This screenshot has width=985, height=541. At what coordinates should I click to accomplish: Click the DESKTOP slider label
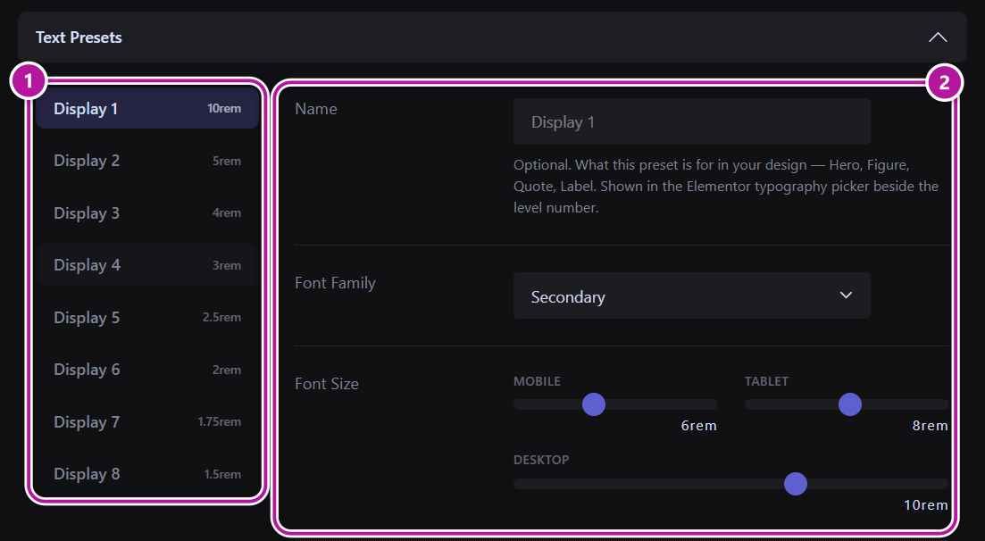click(541, 460)
